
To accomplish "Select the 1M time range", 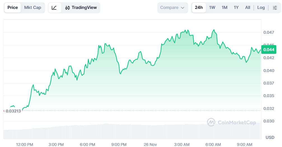I will (225, 8).
